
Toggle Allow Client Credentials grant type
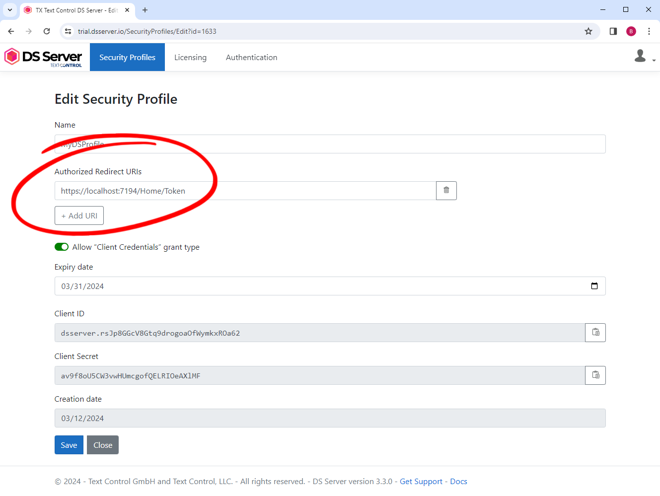click(62, 247)
